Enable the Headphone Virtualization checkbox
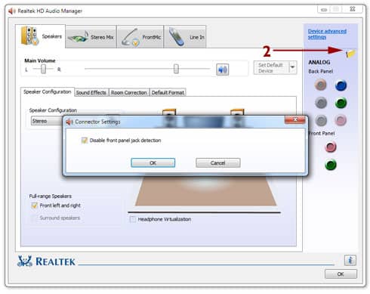The height and width of the screenshot is (294, 370). click(132, 219)
